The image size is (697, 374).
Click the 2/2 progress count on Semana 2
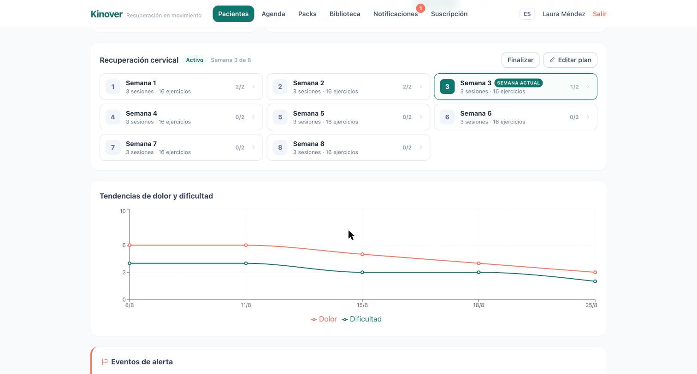(x=407, y=87)
